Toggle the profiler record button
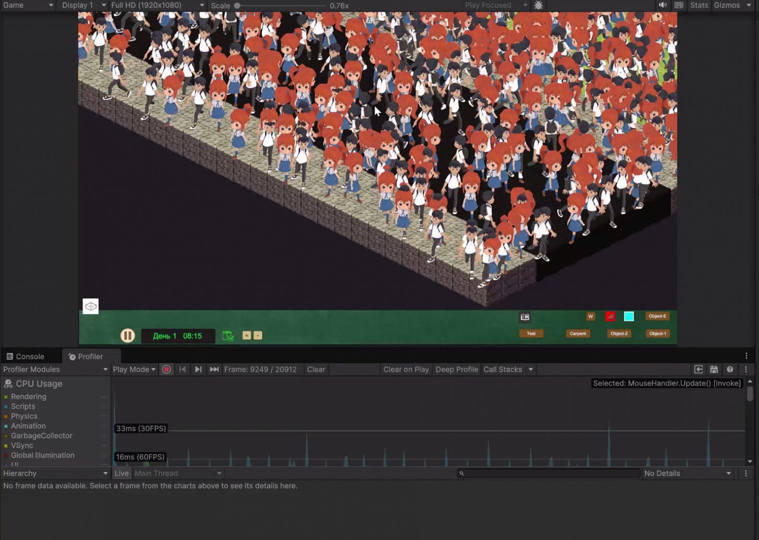 click(x=166, y=369)
